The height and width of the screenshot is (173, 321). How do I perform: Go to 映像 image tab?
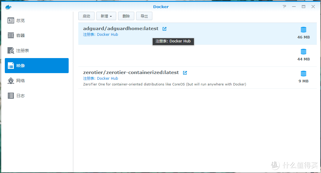pos(37,66)
